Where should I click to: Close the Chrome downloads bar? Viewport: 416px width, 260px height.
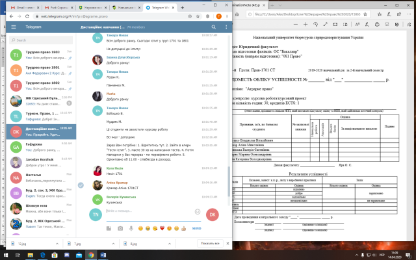pos(227,243)
